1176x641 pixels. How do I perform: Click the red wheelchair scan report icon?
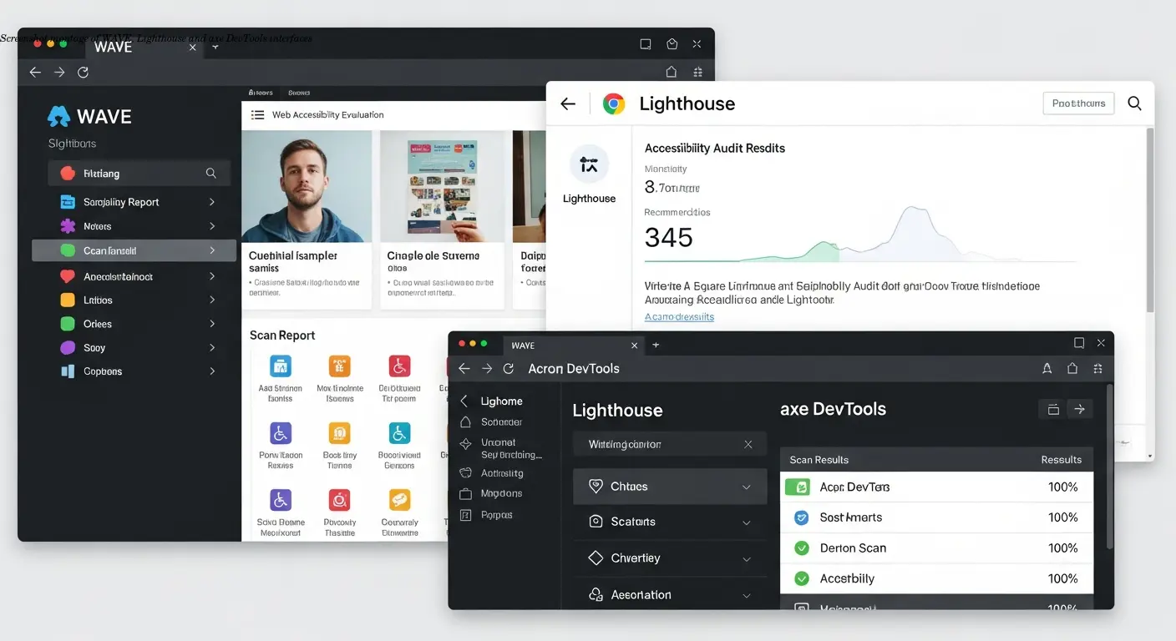pyautogui.click(x=398, y=365)
